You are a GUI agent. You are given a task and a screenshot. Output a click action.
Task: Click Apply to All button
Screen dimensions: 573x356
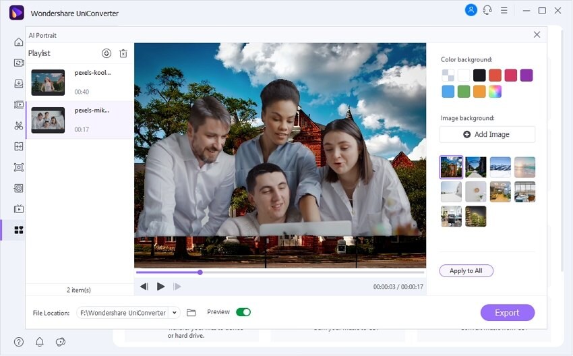[x=466, y=271]
